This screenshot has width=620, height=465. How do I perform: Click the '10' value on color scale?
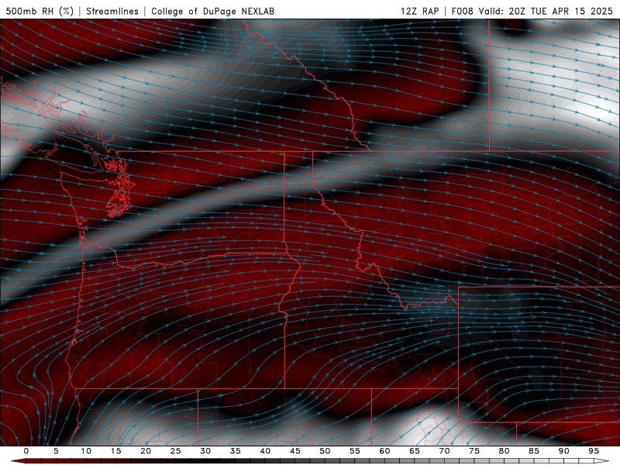[86, 451]
